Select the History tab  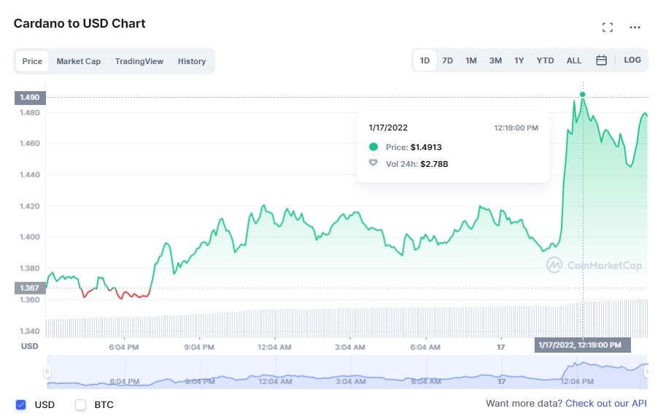coord(192,61)
